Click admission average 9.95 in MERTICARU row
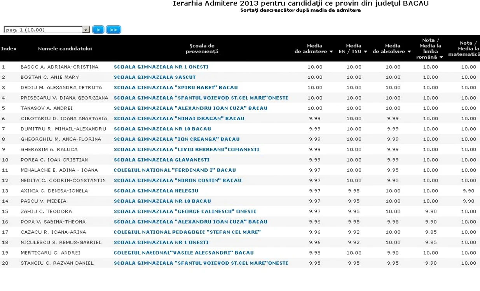Image resolution: width=480 pixels, height=291 pixels. [315, 253]
